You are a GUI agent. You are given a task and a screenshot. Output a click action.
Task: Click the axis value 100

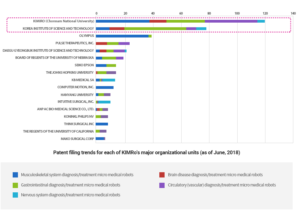(237, 13)
